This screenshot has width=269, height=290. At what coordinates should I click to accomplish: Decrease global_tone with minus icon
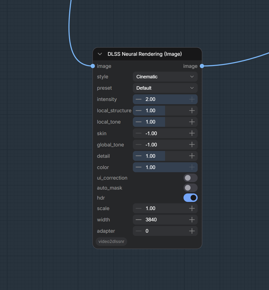coord(138,145)
